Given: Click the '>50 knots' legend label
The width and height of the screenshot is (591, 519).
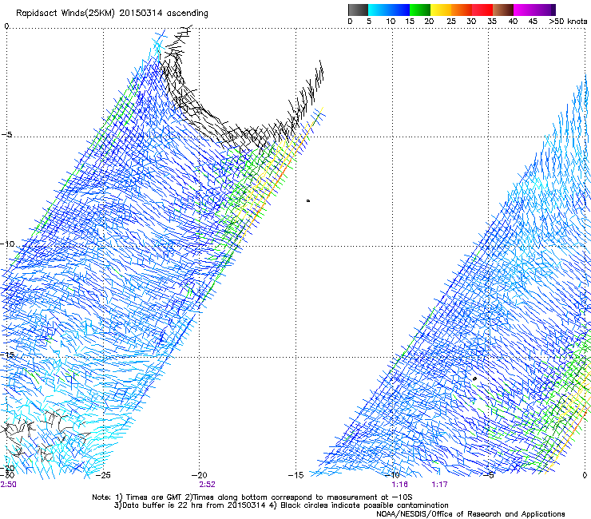Looking at the screenshot, I should 568,22.
